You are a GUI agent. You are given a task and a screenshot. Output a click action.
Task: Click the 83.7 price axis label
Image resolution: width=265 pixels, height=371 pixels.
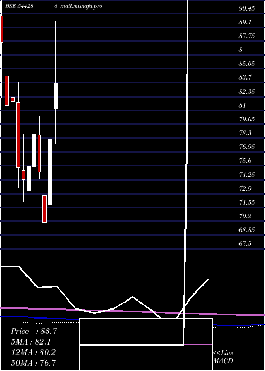(x=245, y=77)
